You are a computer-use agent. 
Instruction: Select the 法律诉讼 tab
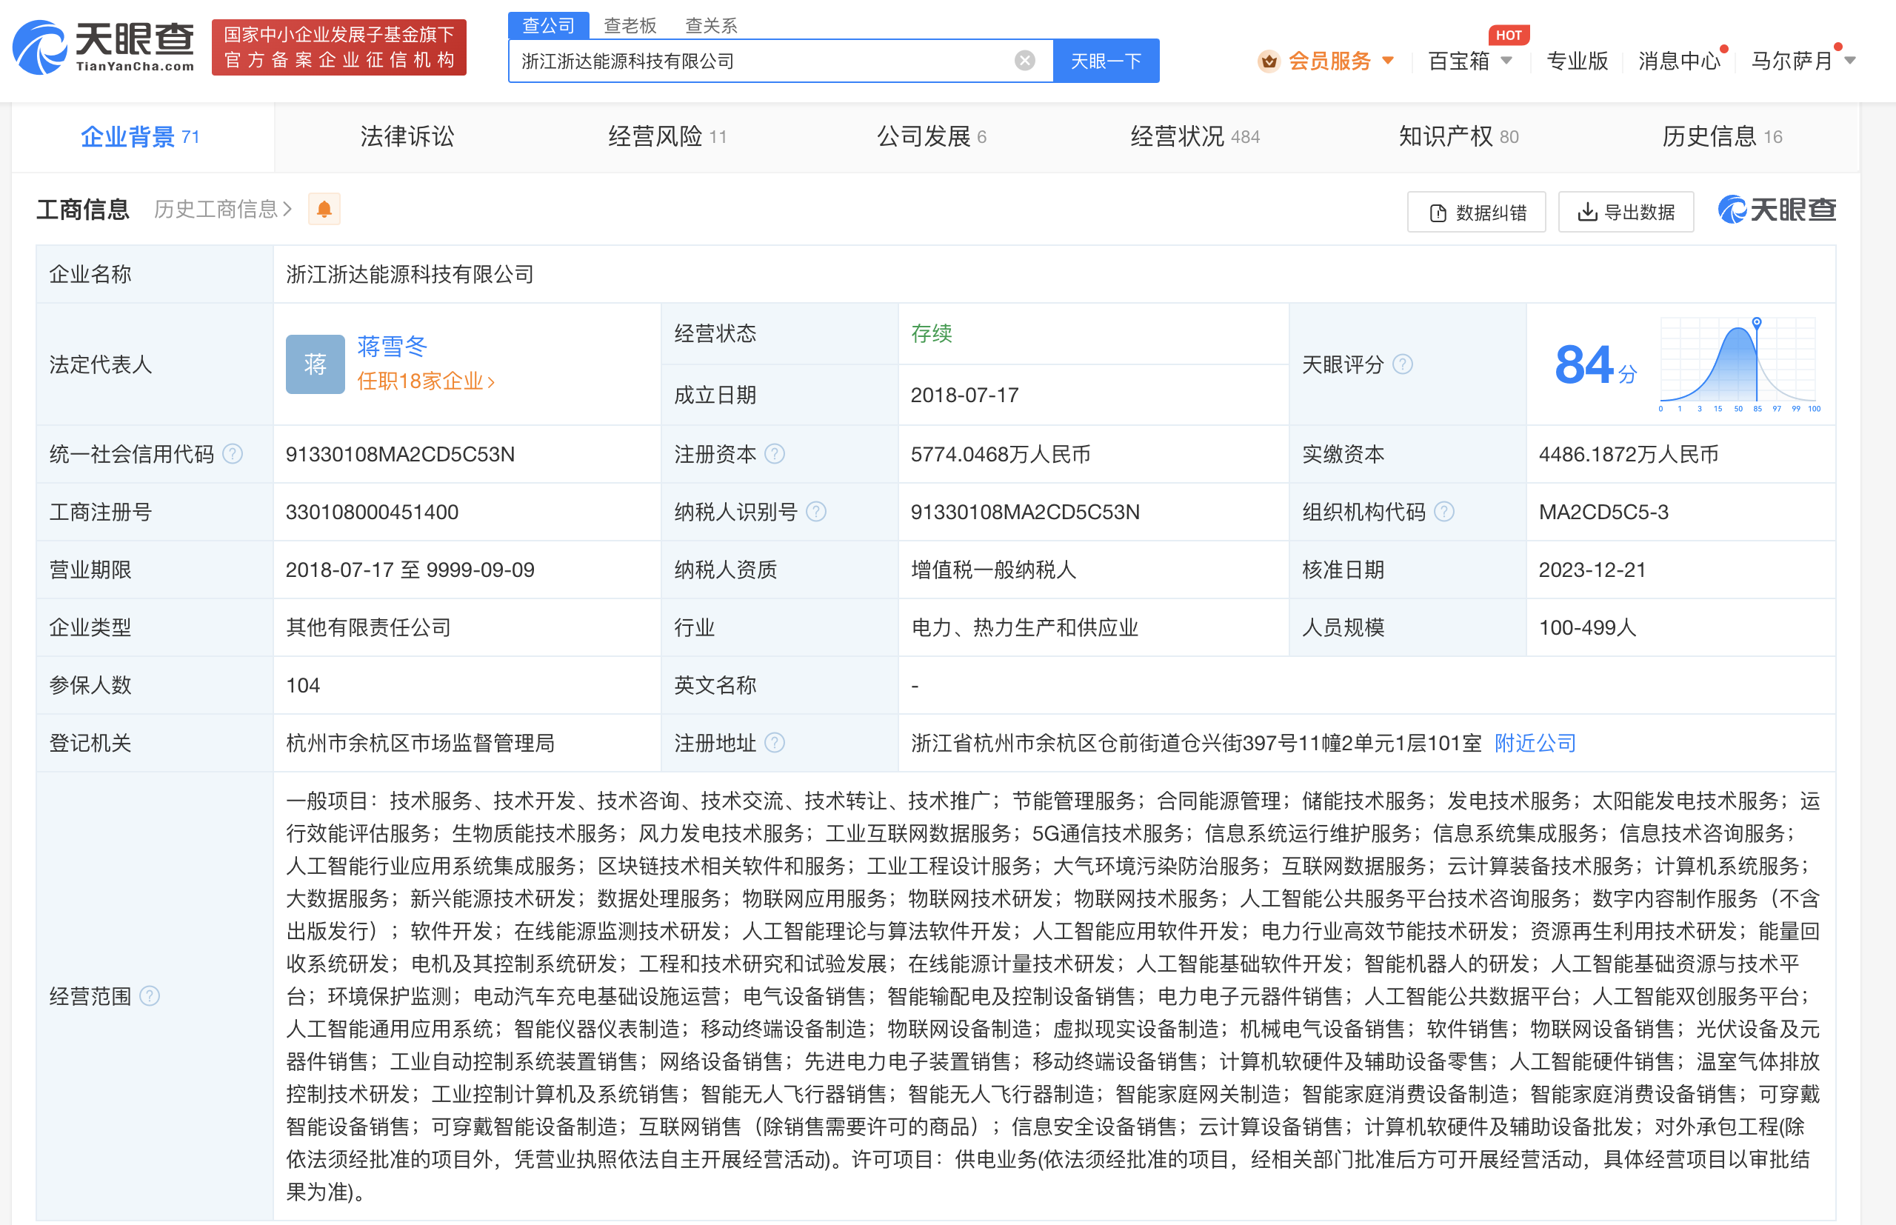[407, 137]
